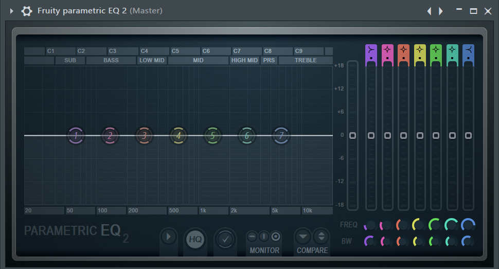Screen dimensions: 499x269
Task: Select band 7 node on EQ graph
Action: (x=281, y=136)
